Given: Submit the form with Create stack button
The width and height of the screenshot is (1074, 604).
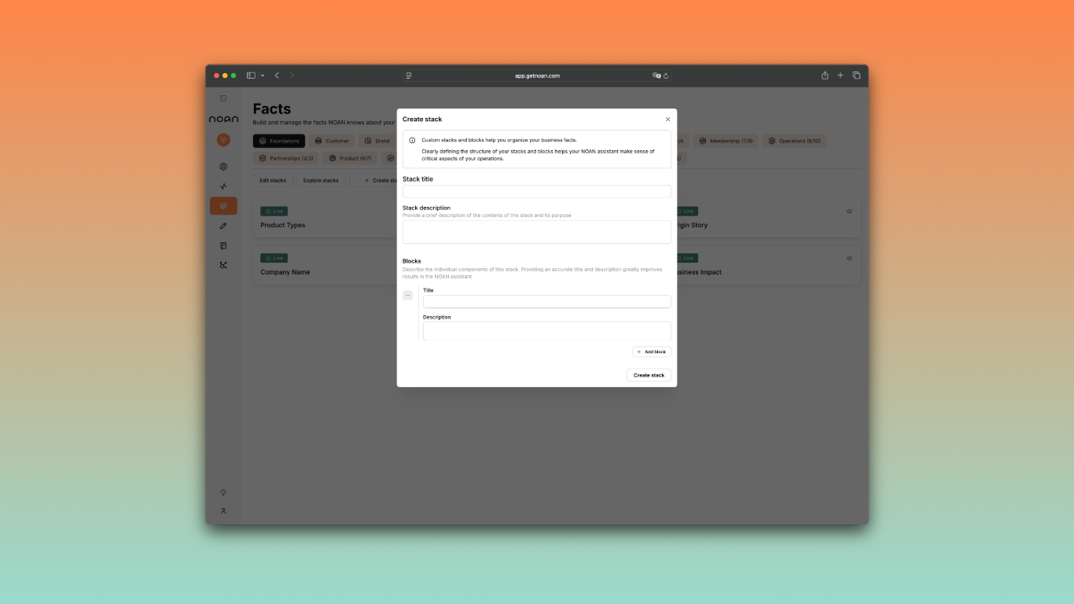Looking at the screenshot, I should tap(649, 375).
